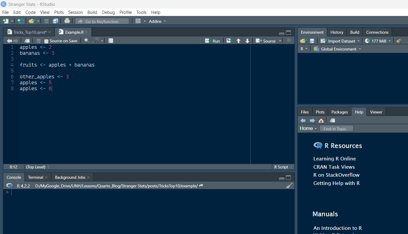The width and height of the screenshot is (408, 234).
Task: Source the Example.R script
Action: (266, 41)
